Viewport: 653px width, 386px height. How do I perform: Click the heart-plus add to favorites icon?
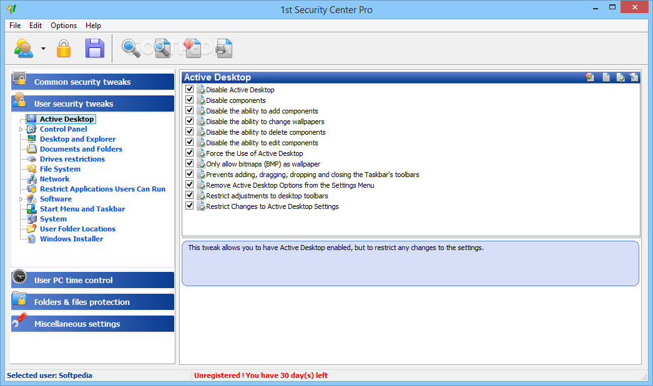(x=590, y=77)
